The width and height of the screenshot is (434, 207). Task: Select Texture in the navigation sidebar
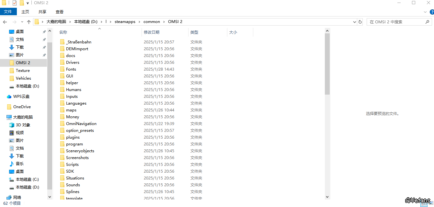point(23,71)
